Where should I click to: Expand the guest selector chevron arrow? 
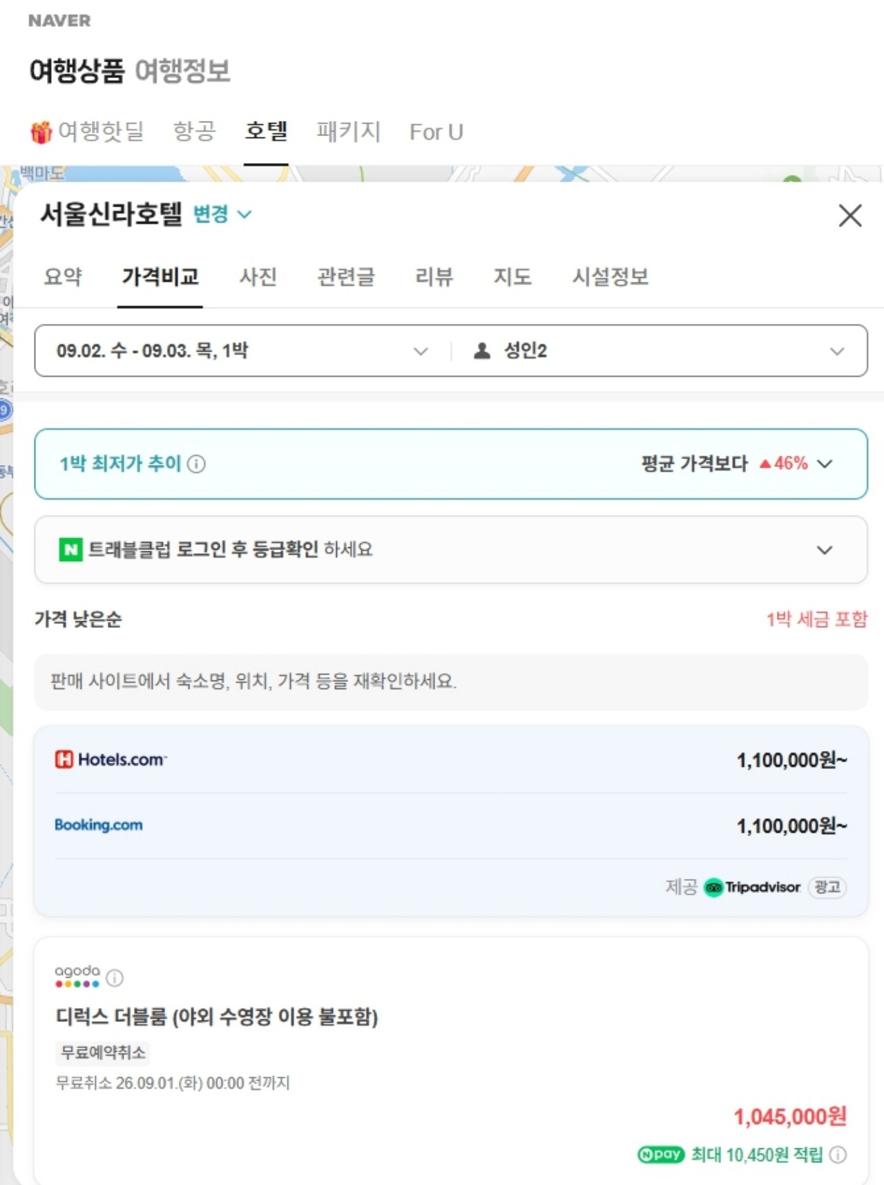tap(837, 351)
